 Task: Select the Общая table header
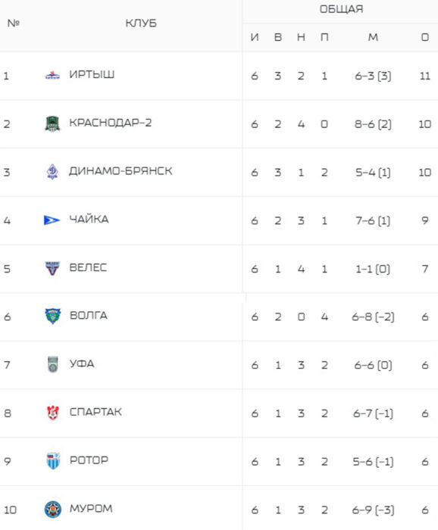(x=341, y=9)
